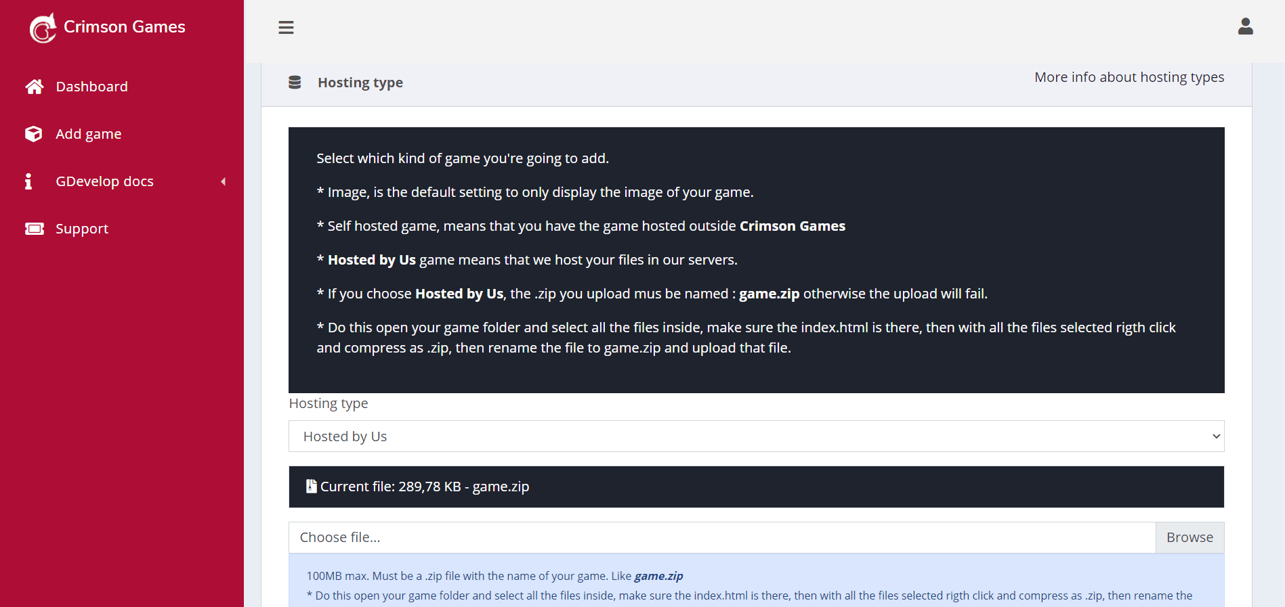Click the Choose file input field

tap(721, 537)
